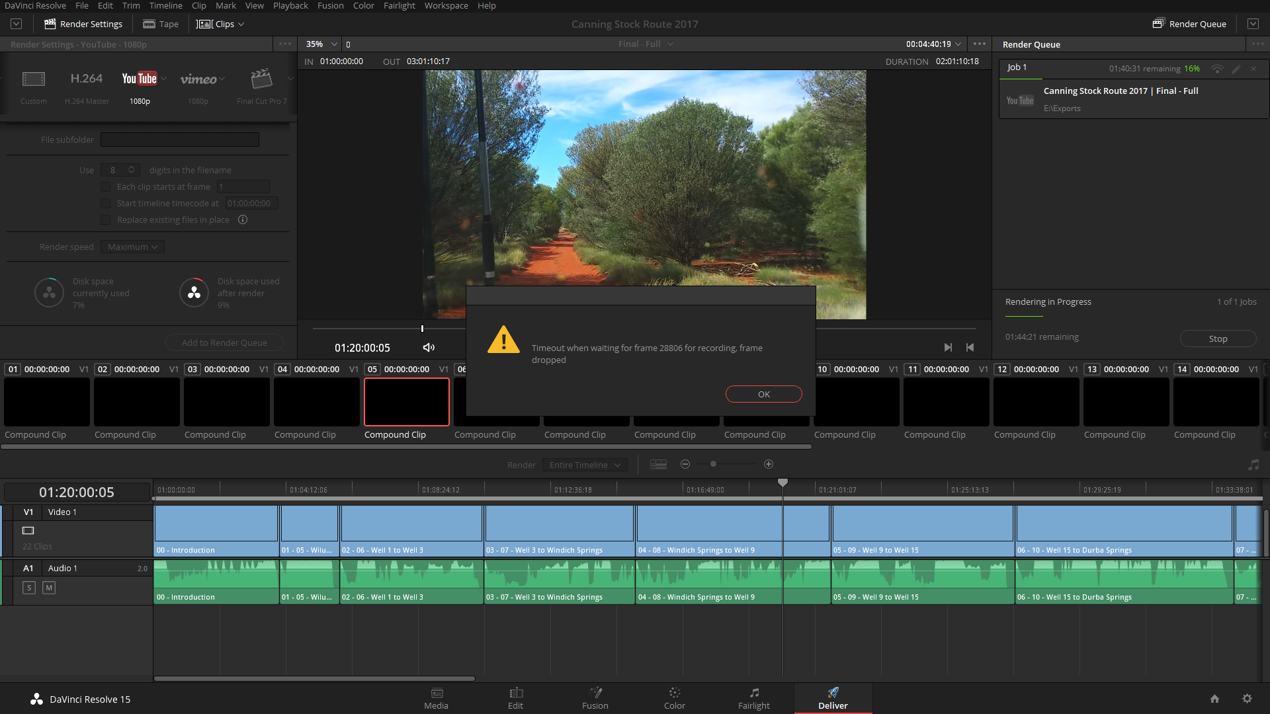The width and height of the screenshot is (1270, 714).
Task: Open the 35% viewer zoom dropdown
Action: 321,44
